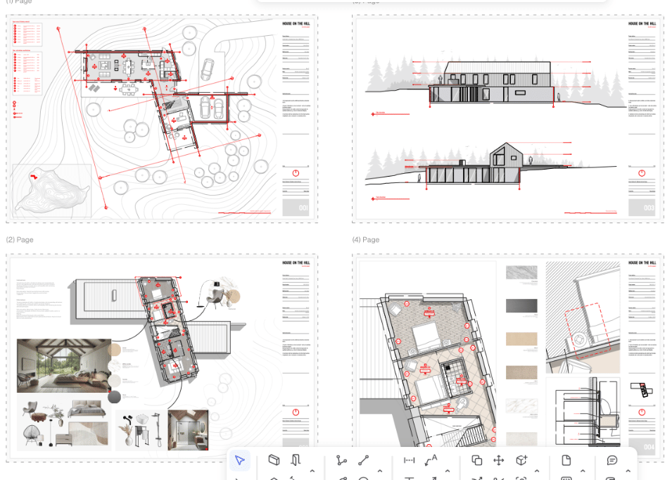Select the polyline drawing tool
The image size is (672, 480).
[x=341, y=460]
